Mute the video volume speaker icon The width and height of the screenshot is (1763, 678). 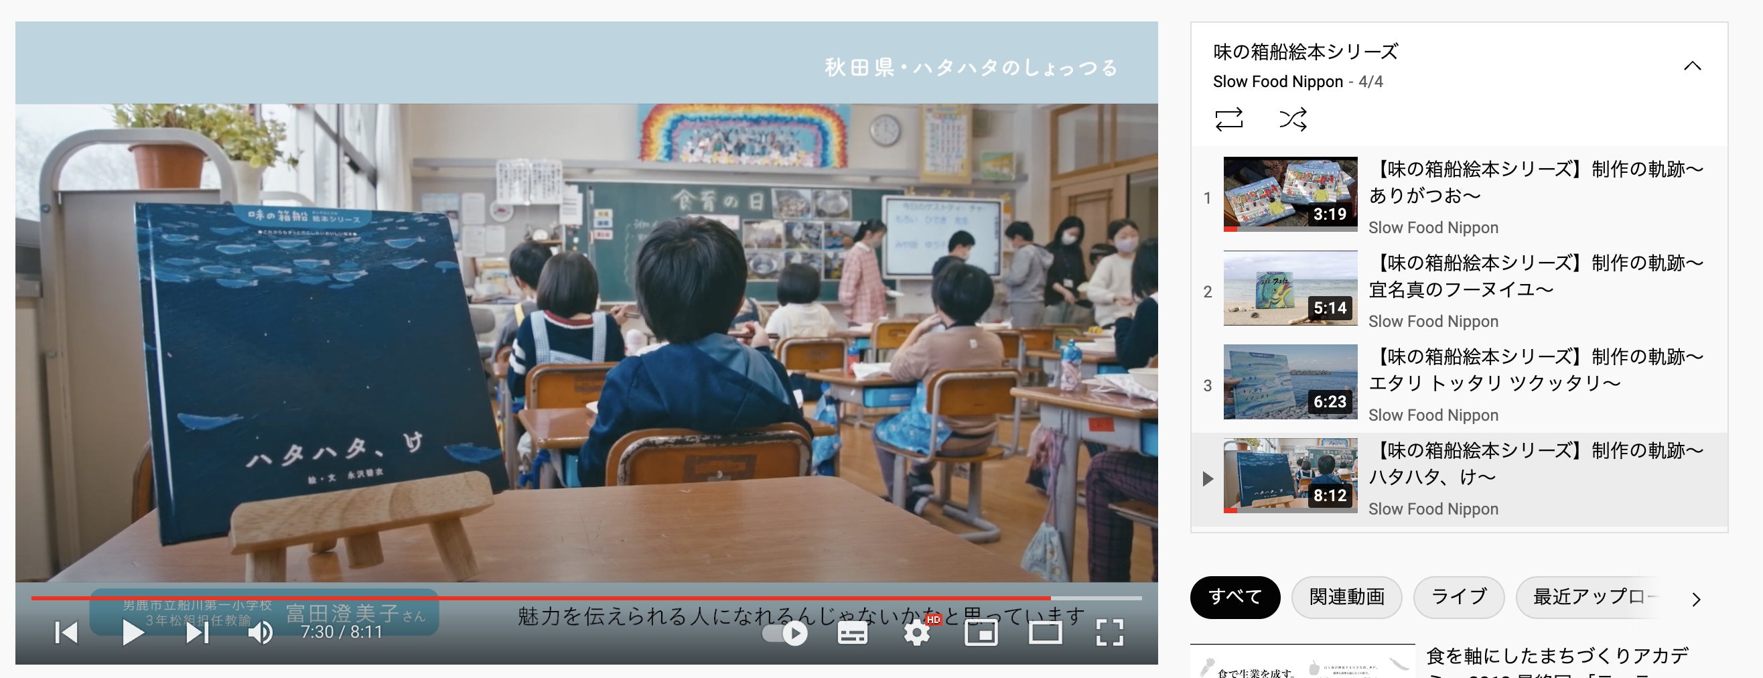[260, 632]
